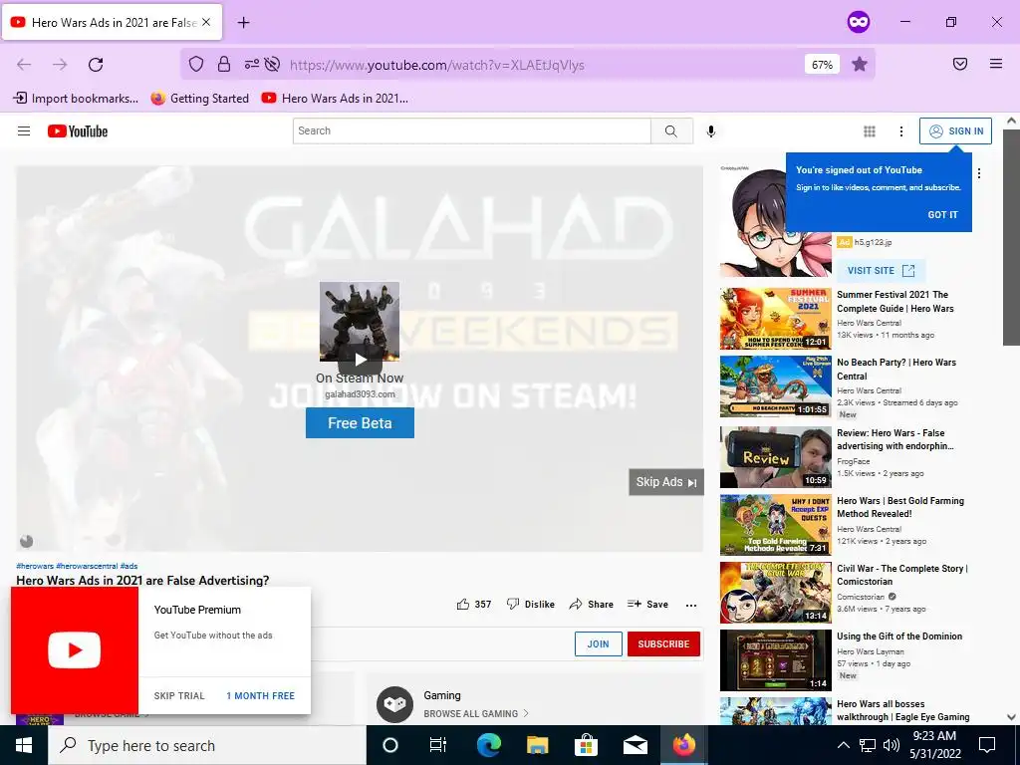This screenshot has width=1020, height=765.
Task: Click the SIGN IN button
Action: 955,130
